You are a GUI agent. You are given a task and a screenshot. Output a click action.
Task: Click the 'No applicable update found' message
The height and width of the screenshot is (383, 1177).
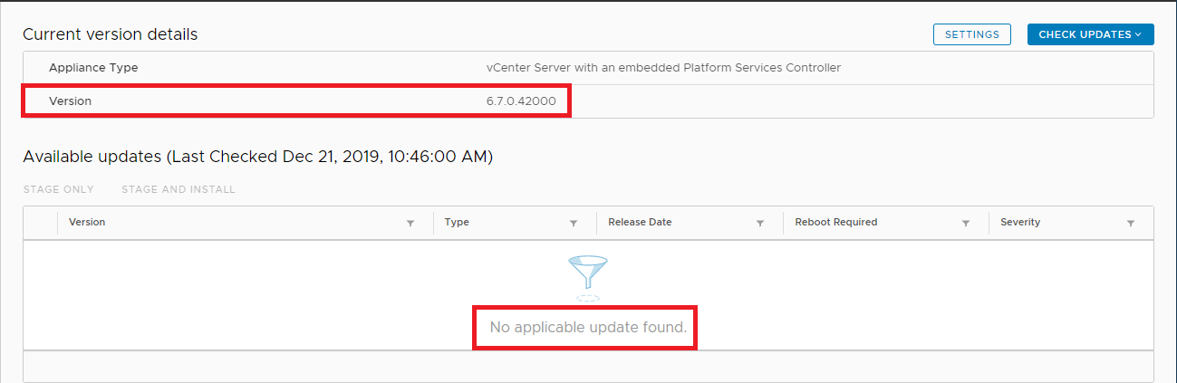pos(588,327)
